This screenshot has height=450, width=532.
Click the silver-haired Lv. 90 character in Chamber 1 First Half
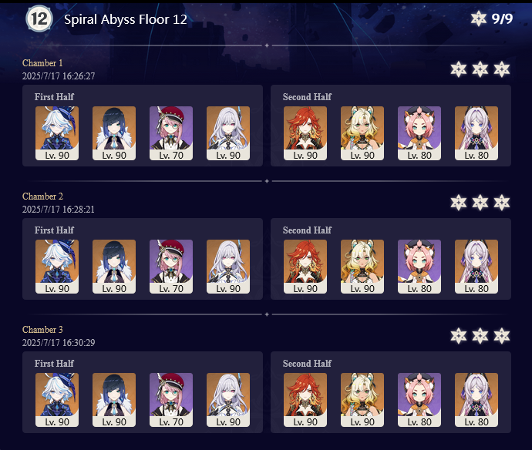tap(228, 133)
